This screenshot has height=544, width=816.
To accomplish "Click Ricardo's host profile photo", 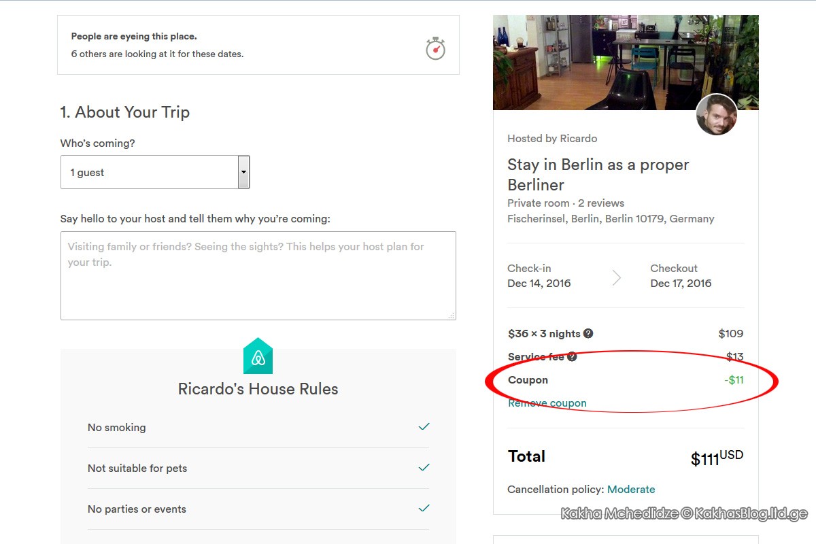I will point(717,115).
